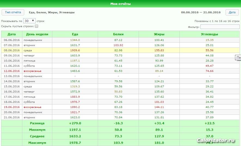Click the Углеводы value 49.47

point(209,66)
